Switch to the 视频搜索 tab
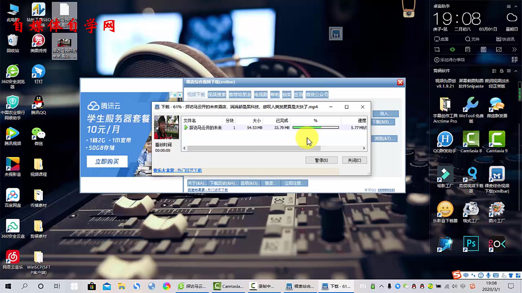 [217, 94]
